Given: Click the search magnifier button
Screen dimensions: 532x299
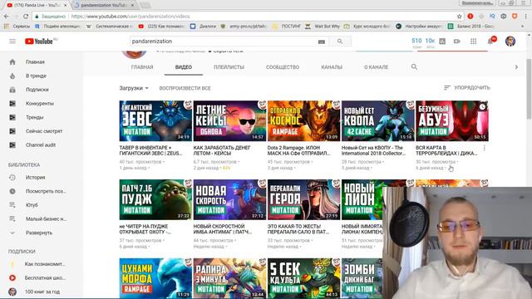Looking at the screenshot, I should click(340, 42).
